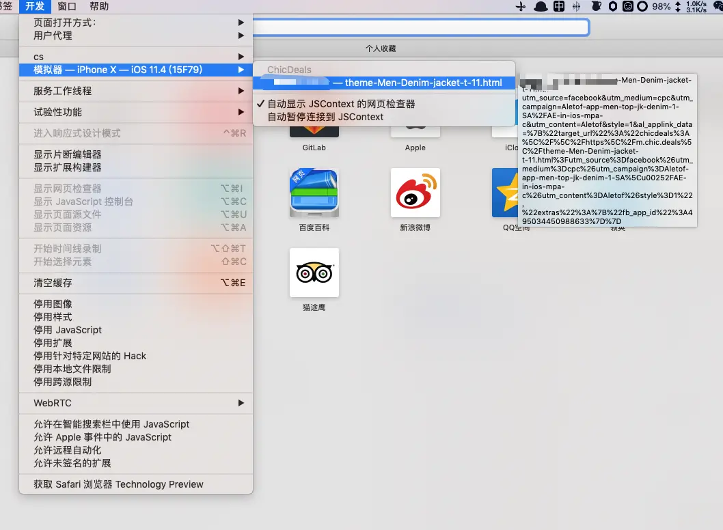The image size is (723, 530).
Task: Expand 页面打开方式 submenu
Action: [136, 23]
